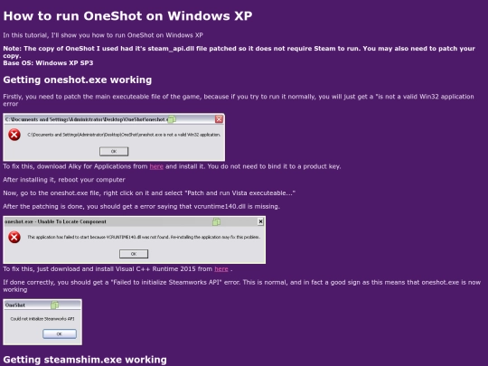Click the 'vcruntime140.dll is missing' sentence

(x=141, y=206)
